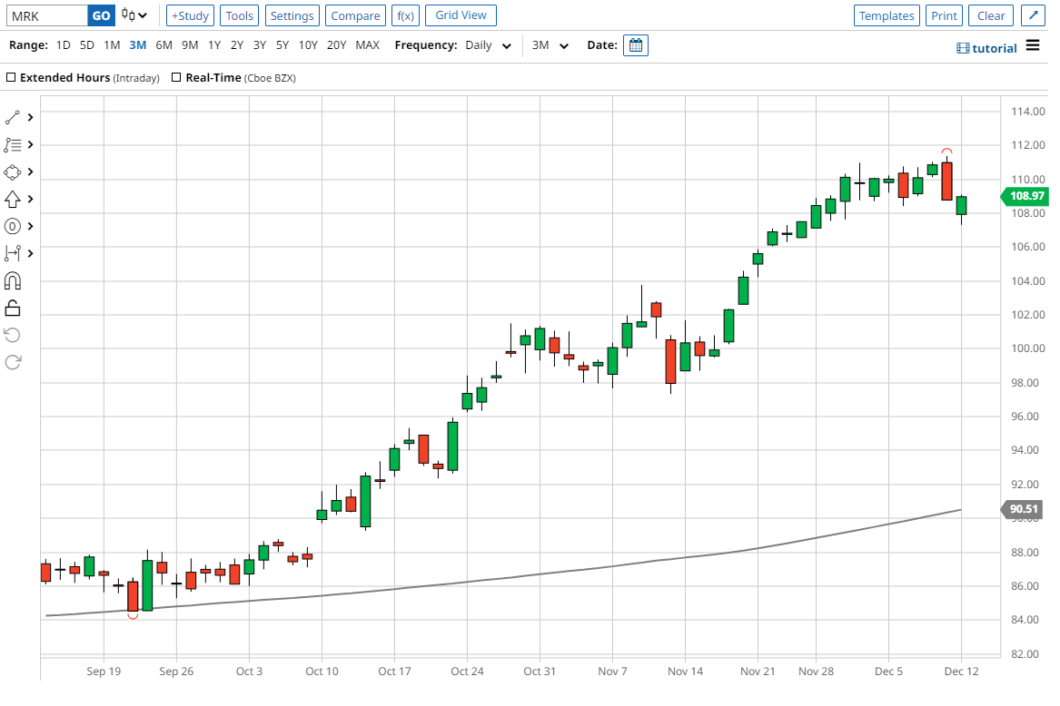Open the Frequency Daily dropdown
This screenshot has height=706, width=1060.
coord(489,45)
